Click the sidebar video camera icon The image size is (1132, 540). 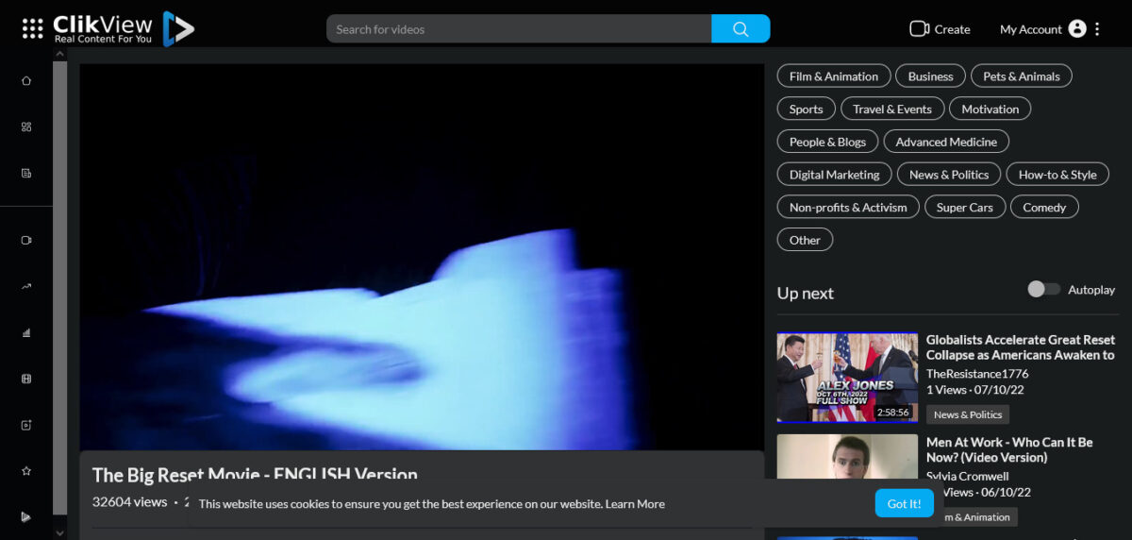tap(26, 240)
